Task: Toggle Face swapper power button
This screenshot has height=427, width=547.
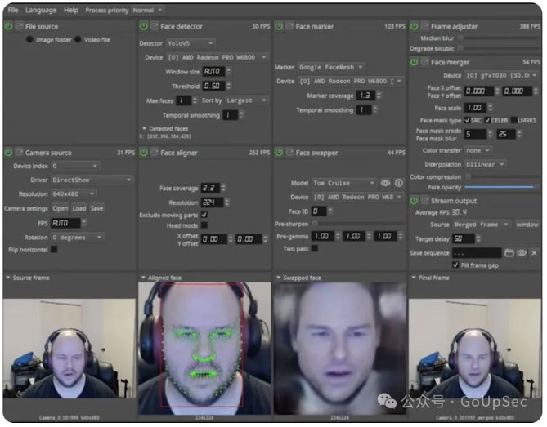Action: tap(279, 153)
